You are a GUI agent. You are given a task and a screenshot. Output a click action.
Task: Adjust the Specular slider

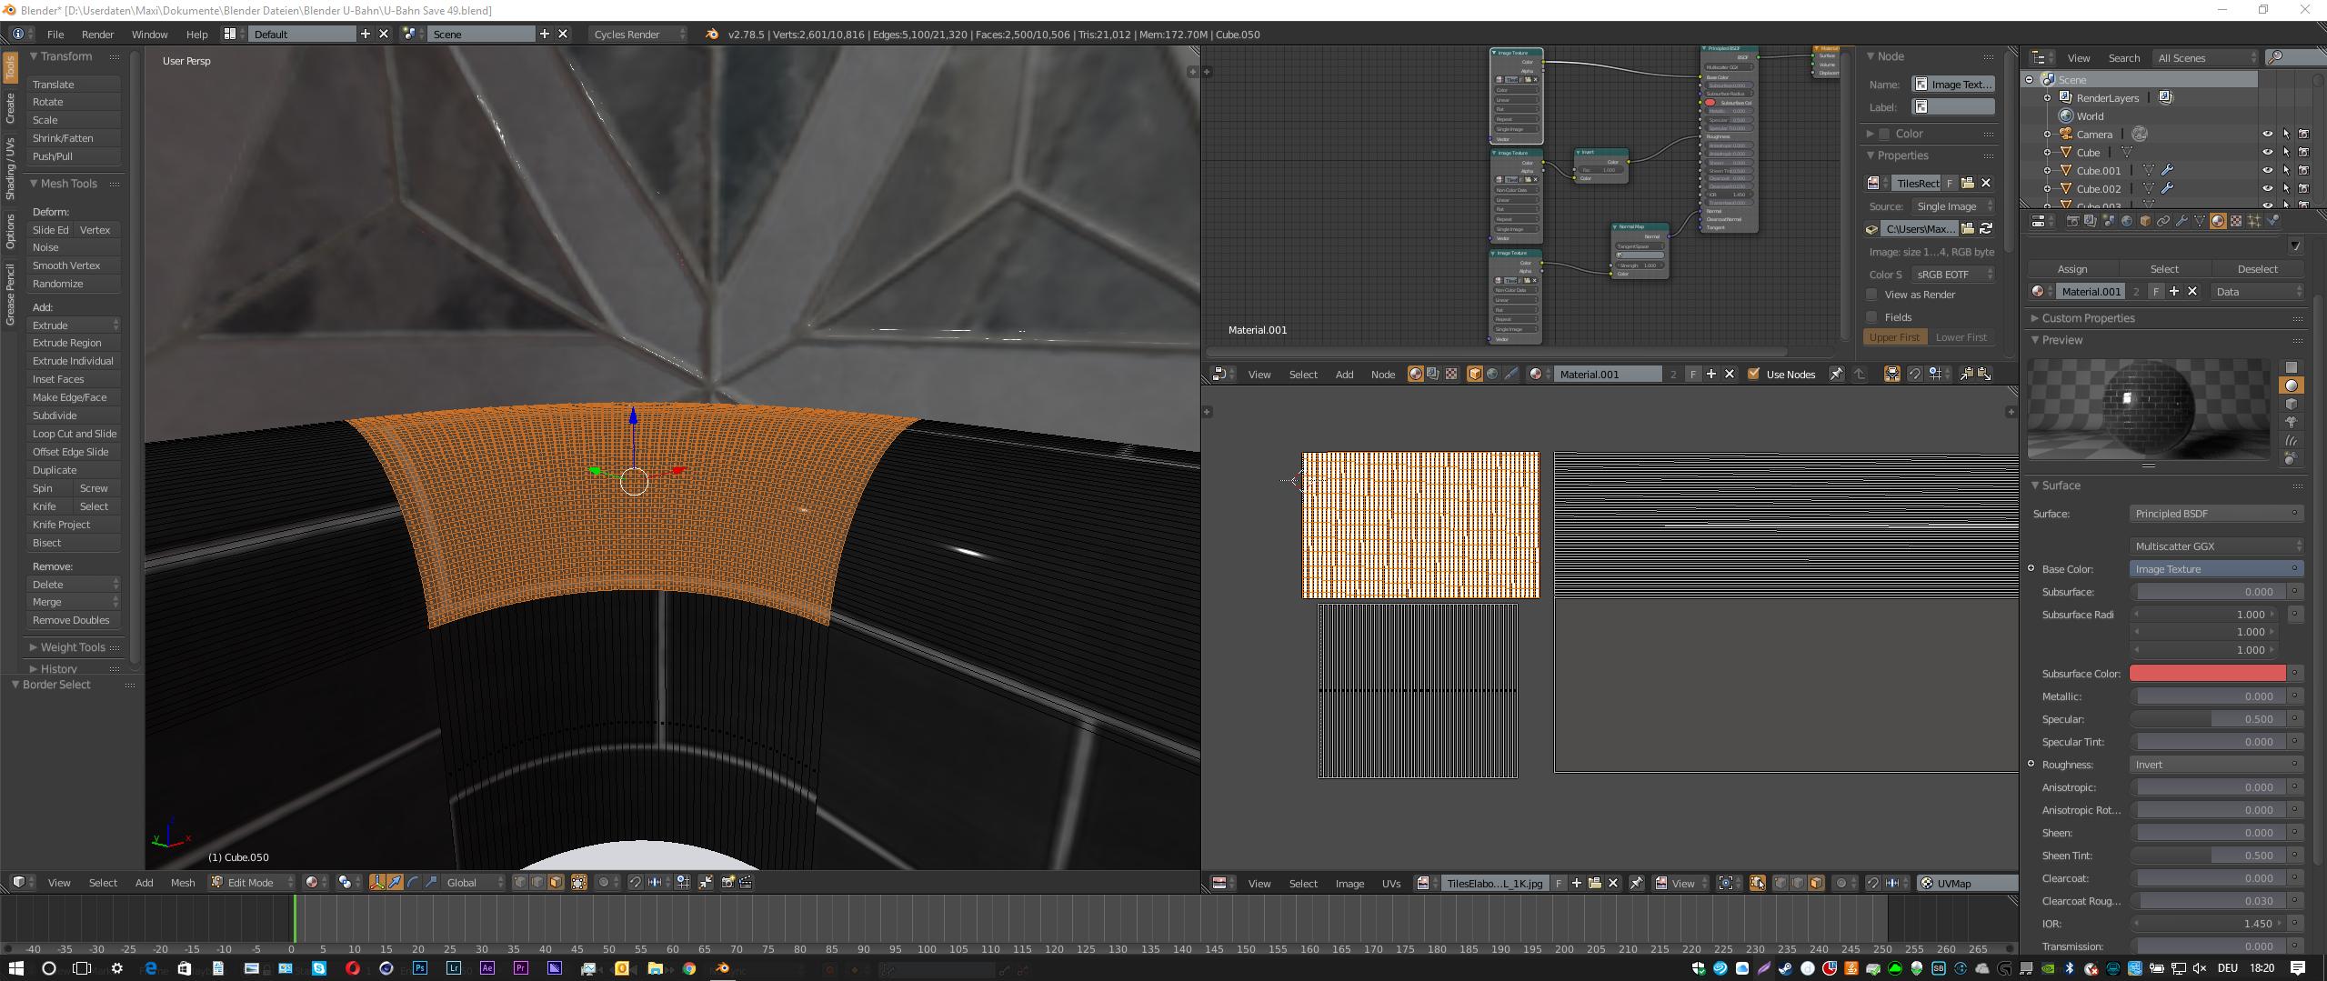click(2207, 719)
